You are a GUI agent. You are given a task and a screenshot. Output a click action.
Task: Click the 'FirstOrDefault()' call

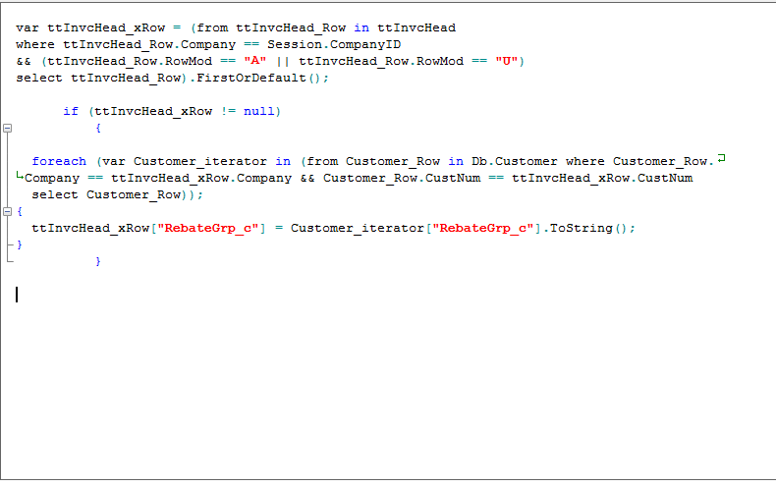(x=259, y=79)
